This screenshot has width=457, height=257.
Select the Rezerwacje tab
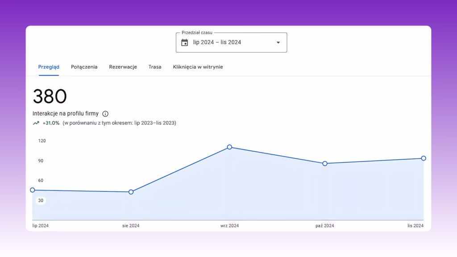click(x=123, y=67)
